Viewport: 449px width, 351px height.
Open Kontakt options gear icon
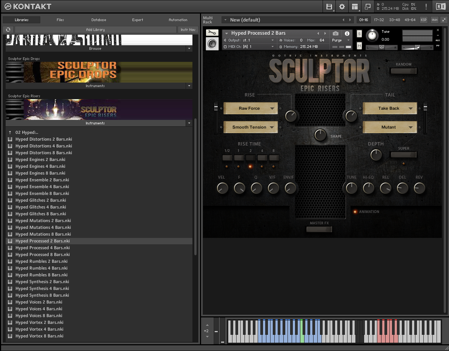click(x=342, y=6)
